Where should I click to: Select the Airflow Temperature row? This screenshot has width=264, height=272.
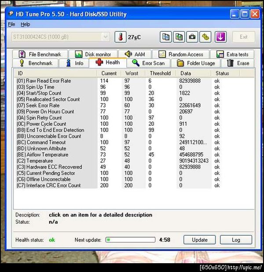pyautogui.click(x=134, y=154)
